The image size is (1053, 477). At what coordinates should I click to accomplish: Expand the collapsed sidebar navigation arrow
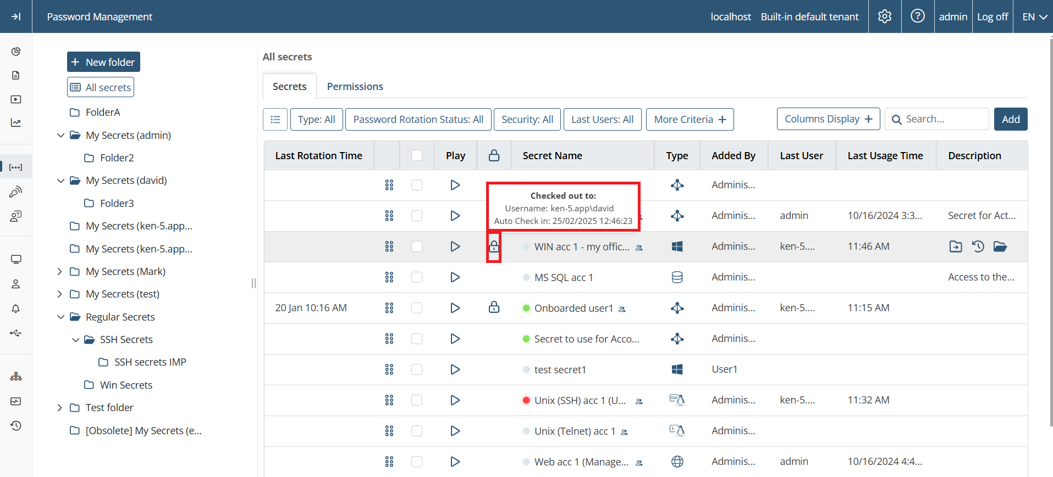[x=16, y=16]
